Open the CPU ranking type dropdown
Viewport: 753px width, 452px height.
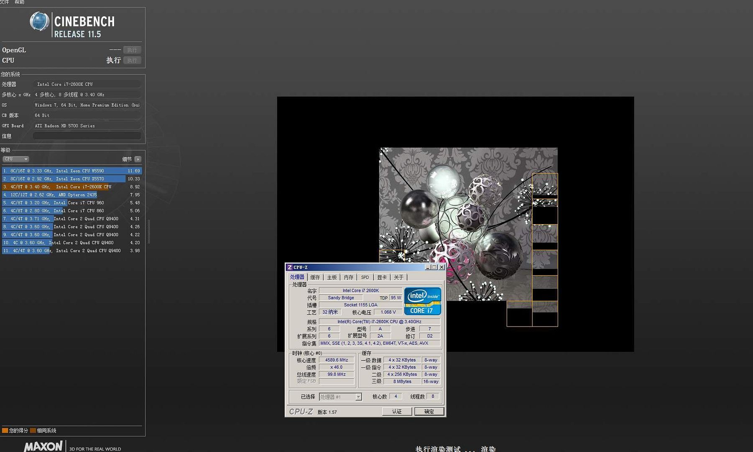coord(16,159)
